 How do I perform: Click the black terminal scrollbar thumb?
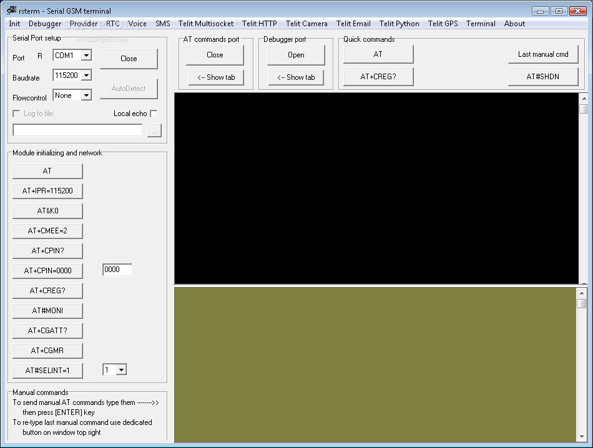pos(584,109)
